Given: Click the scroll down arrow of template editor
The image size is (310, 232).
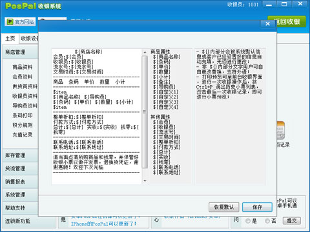Looking at the screenshot, I should point(145,181).
